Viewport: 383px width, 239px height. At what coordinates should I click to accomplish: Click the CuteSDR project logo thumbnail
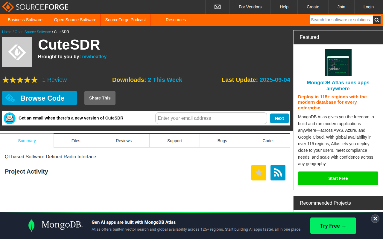[x=17, y=52]
